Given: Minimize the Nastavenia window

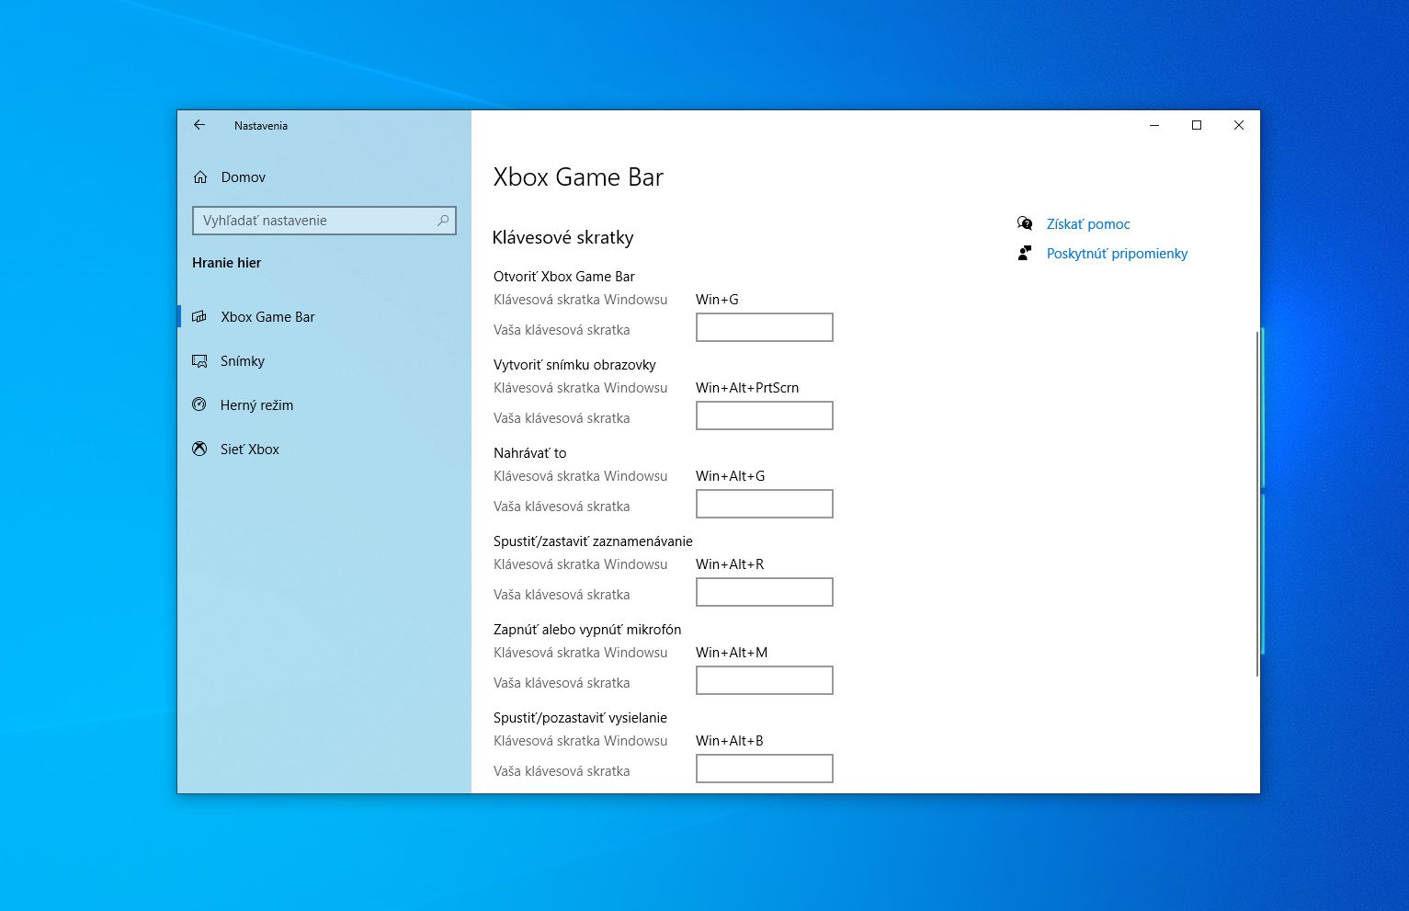Looking at the screenshot, I should 1154,126.
